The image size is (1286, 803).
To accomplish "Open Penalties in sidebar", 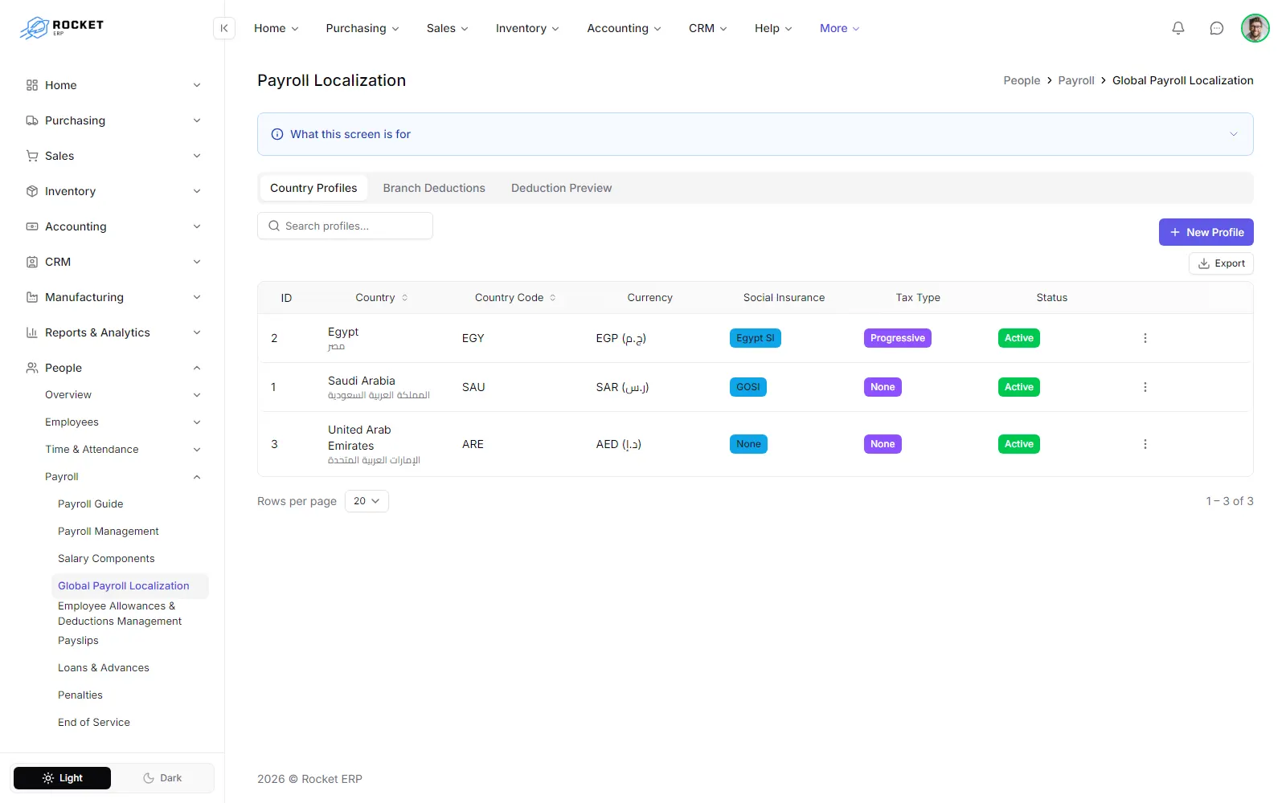I will [80, 695].
